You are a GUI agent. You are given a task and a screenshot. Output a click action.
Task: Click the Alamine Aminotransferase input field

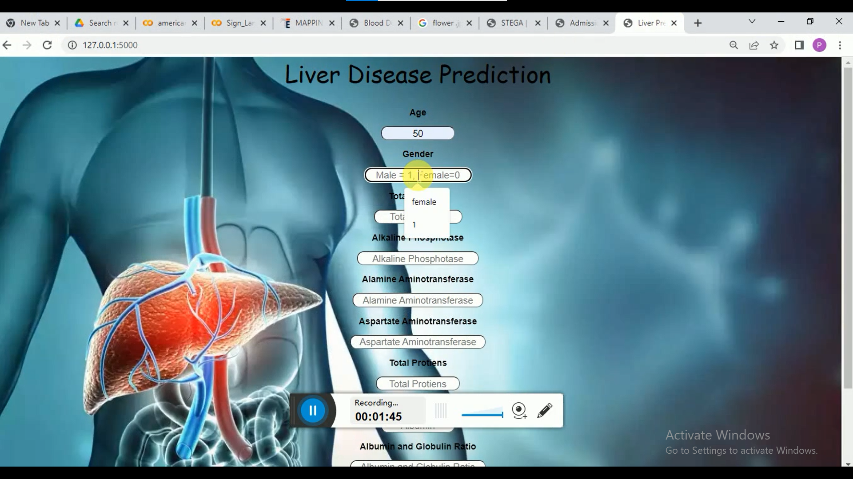point(418,300)
